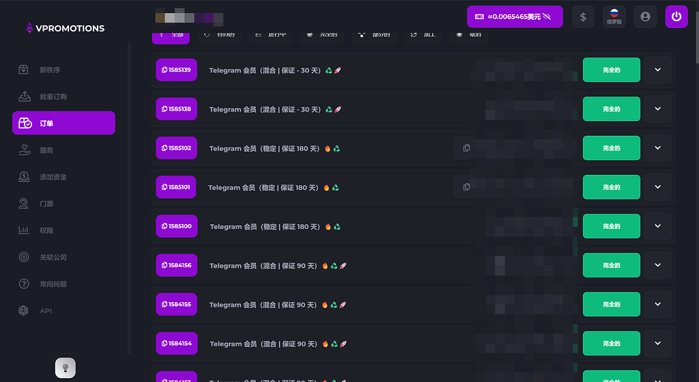Copy order ID 1584155
Image resolution: width=699 pixels, height=382 pixels.
(177, 304)
